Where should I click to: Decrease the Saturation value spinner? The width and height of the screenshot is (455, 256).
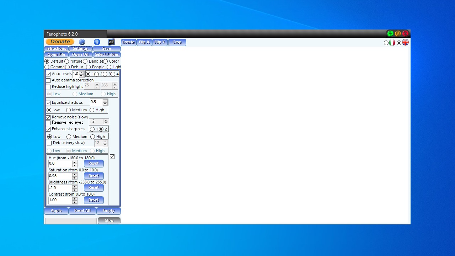pyautogui.click(x=75, y=177)
